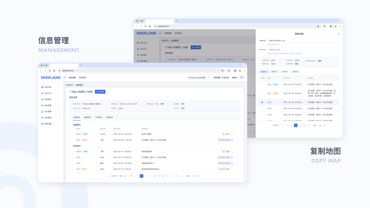Select radio for the unselected 0.0.2 row
This screenshot has width=370, height=208.
262,109
